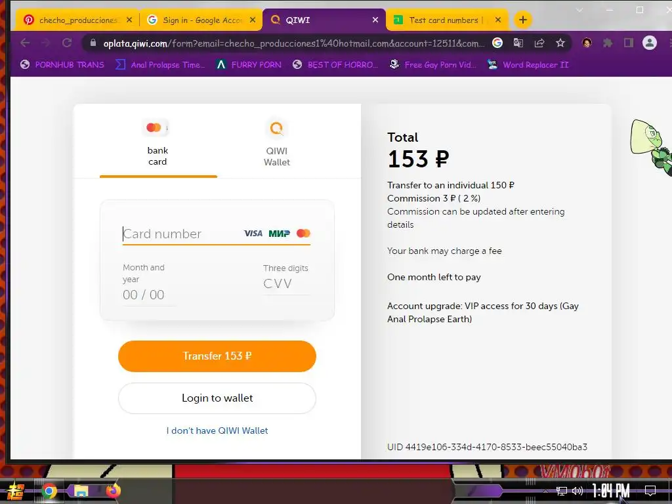Image resolution: width=672 pixels, height=504 pixels.
Task: Close the Sign in - Google tab
Action: pyautogui.click(x=253, y=20)
